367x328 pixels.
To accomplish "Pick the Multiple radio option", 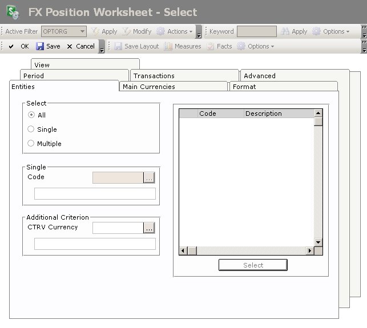I will point(31,143).
